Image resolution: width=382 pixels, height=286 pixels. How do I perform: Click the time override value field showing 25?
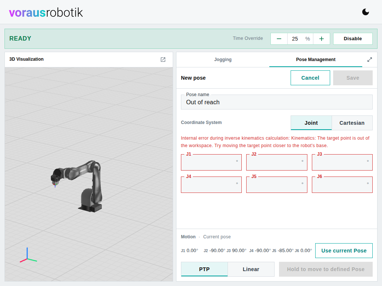click(300, 39)
